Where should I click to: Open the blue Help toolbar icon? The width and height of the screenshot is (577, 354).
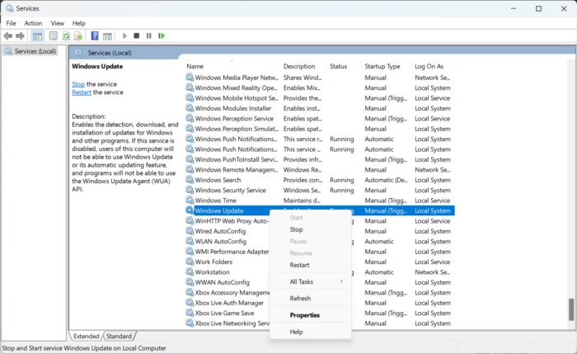pyautogui.click(x=95, y=36)
